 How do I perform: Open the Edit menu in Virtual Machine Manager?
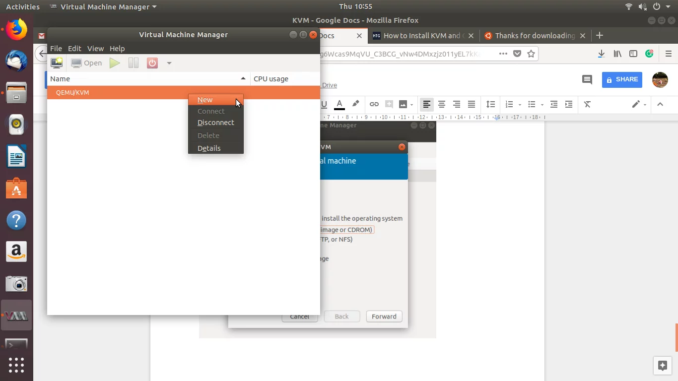coord(74,48)
